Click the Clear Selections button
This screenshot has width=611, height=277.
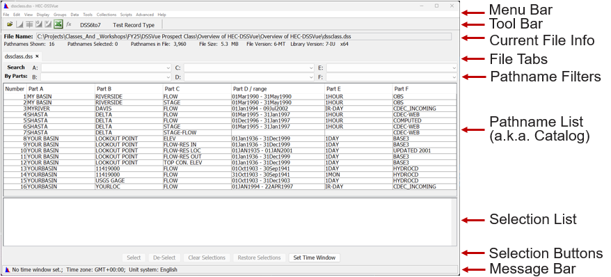coord(207,258)
